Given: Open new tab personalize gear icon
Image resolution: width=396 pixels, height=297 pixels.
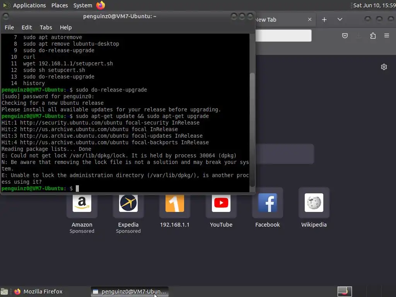Looking at the screenshot, I should [x=384, y=67].
